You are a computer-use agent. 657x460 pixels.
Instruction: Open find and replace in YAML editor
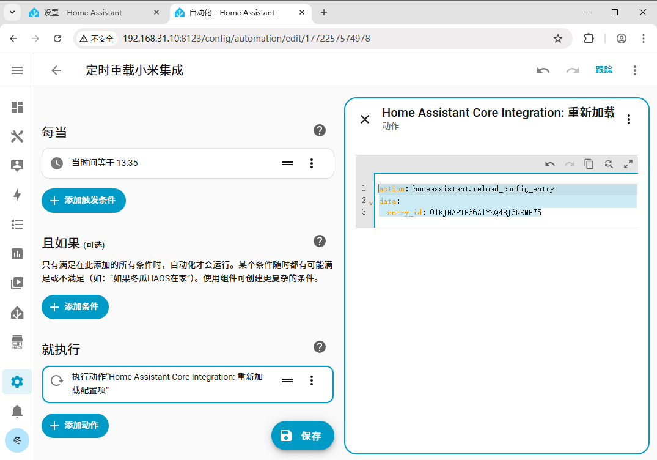[x=608, y=164]
